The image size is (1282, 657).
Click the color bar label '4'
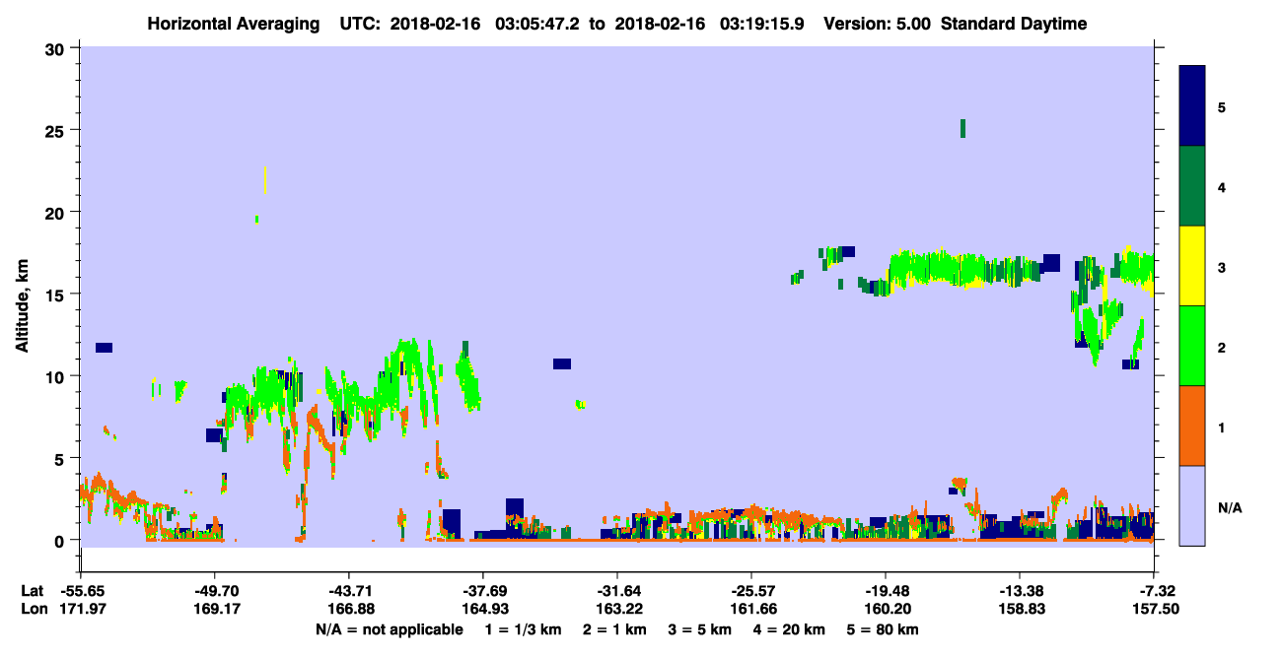[x=1222, y=186]
